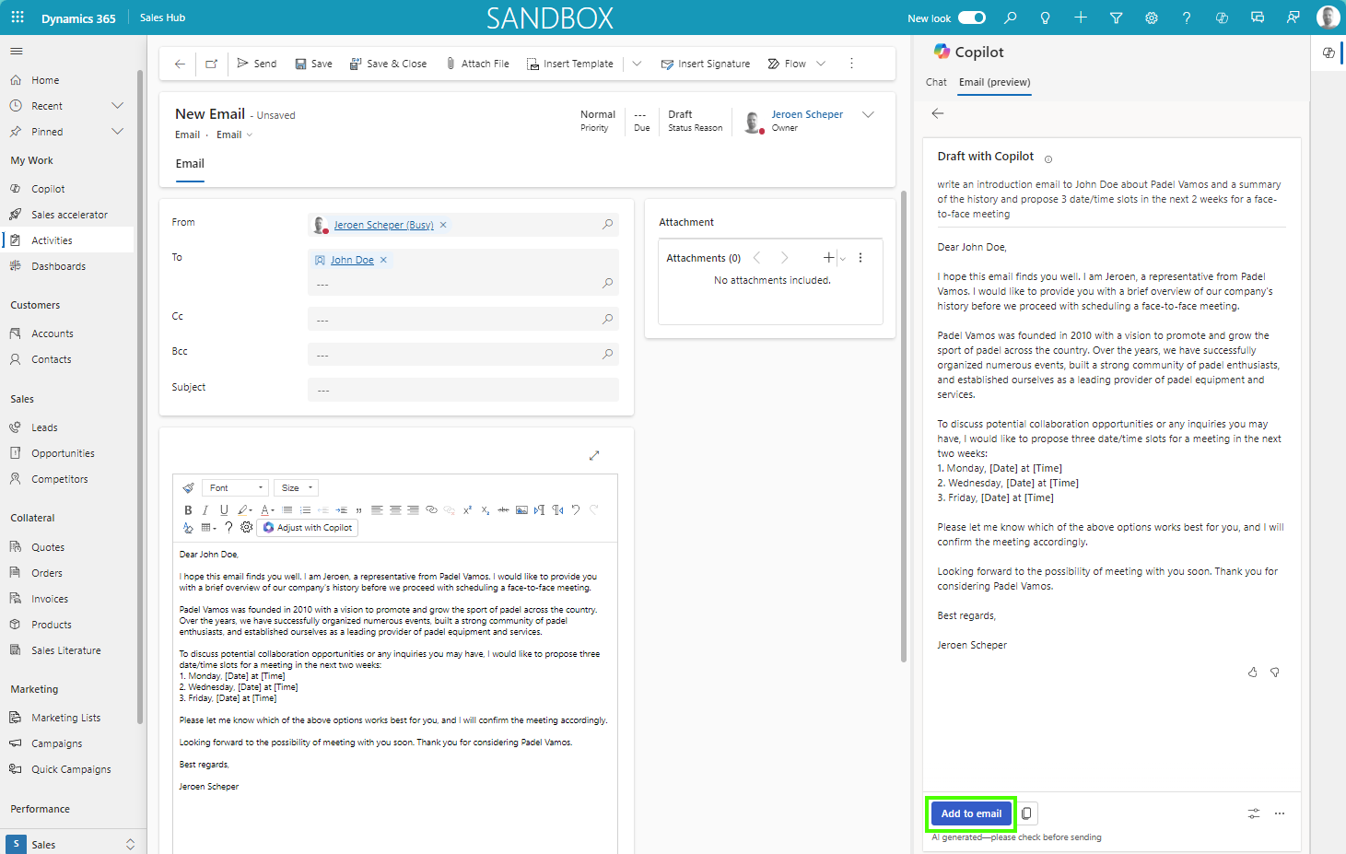
Task: Toggle underline formatting in the editor
Action: (223, 509)
